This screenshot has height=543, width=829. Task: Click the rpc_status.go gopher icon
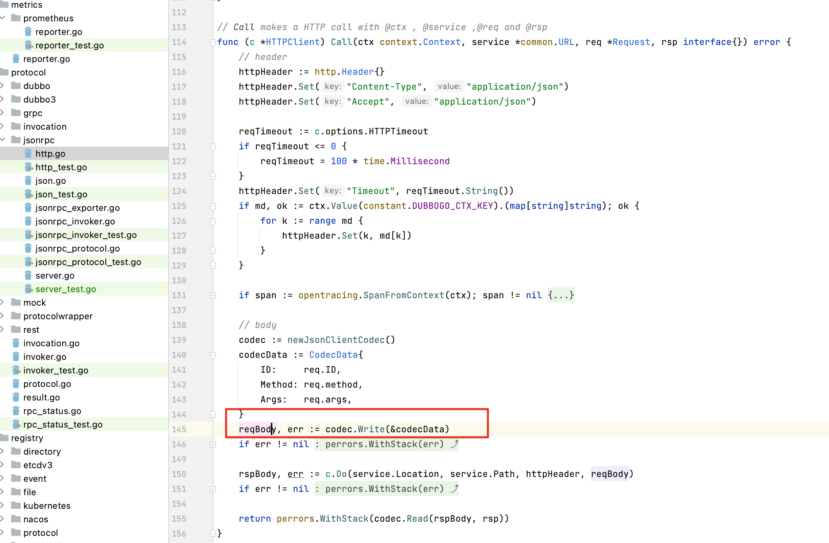pyautogui.click(x=16, y=411)
